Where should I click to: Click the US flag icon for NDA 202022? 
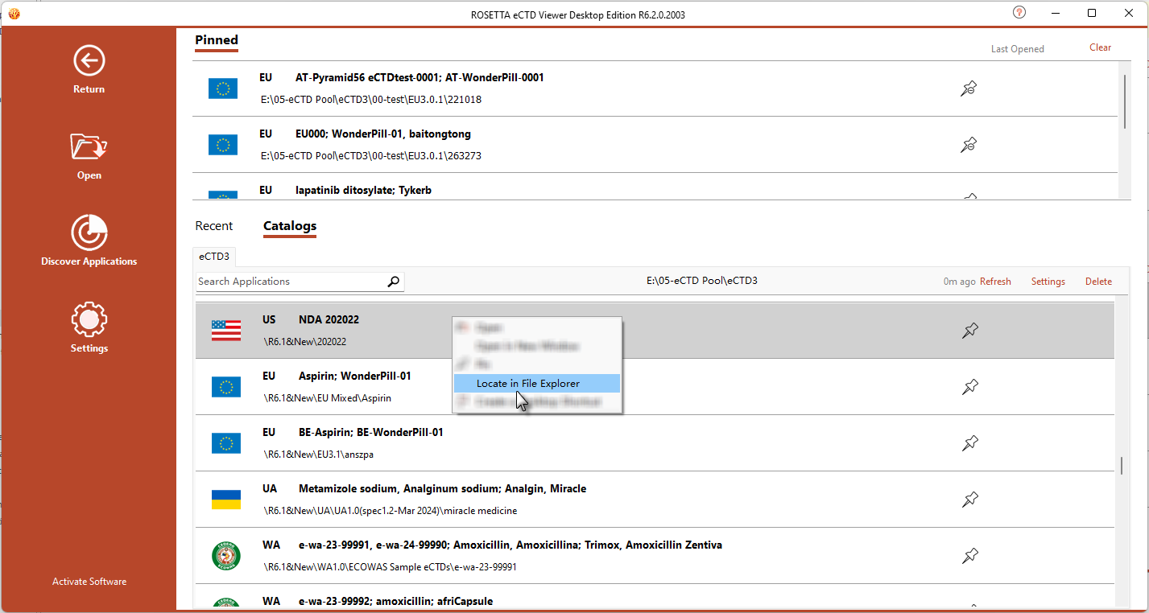pos(226,331)
